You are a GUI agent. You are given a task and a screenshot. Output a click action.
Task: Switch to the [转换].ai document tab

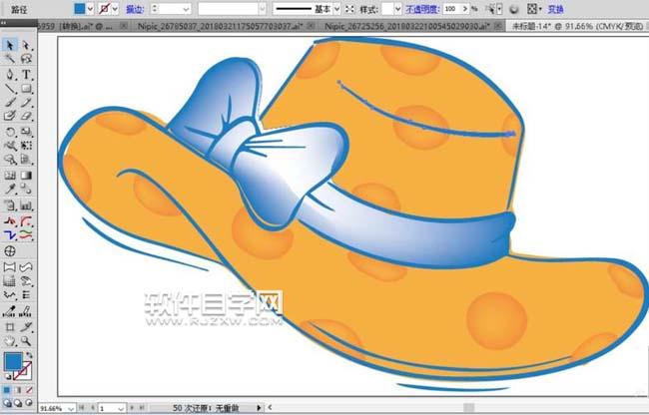[x=81, y=26]
